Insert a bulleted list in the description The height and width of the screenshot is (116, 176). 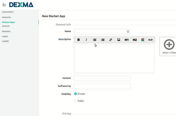(x=94, y=40)
